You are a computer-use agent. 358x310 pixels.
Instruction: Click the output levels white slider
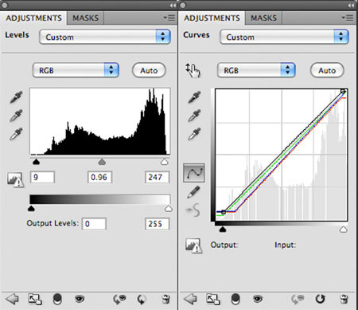(169, 209)
